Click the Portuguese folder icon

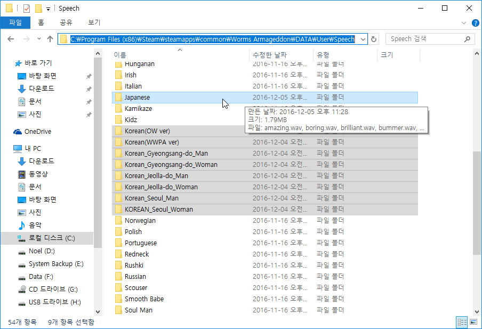click(x=118, y=243)
